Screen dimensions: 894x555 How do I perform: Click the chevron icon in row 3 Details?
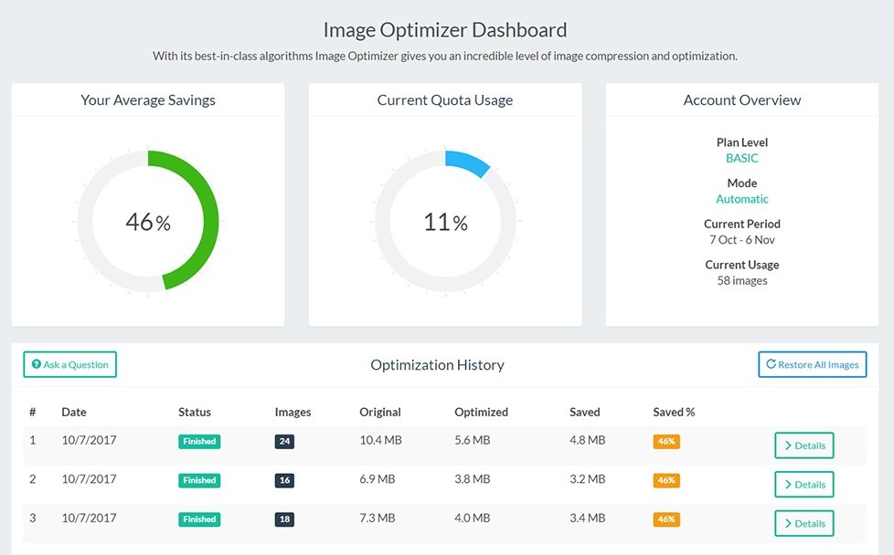coord(788,523)
